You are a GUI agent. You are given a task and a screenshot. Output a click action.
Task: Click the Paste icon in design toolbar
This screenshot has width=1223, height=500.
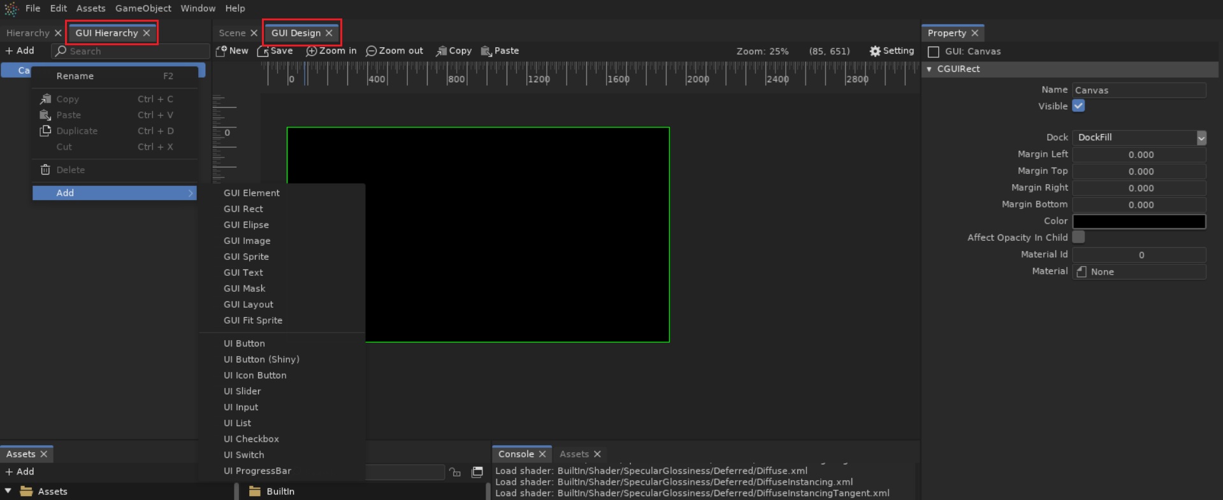point(486,51)
